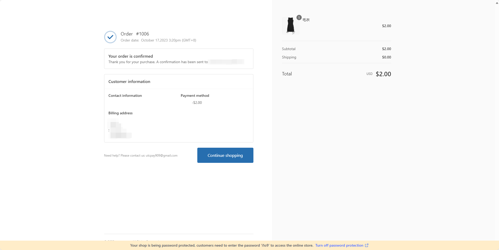
Task: Click the password protection banner message
Action: 222,245
